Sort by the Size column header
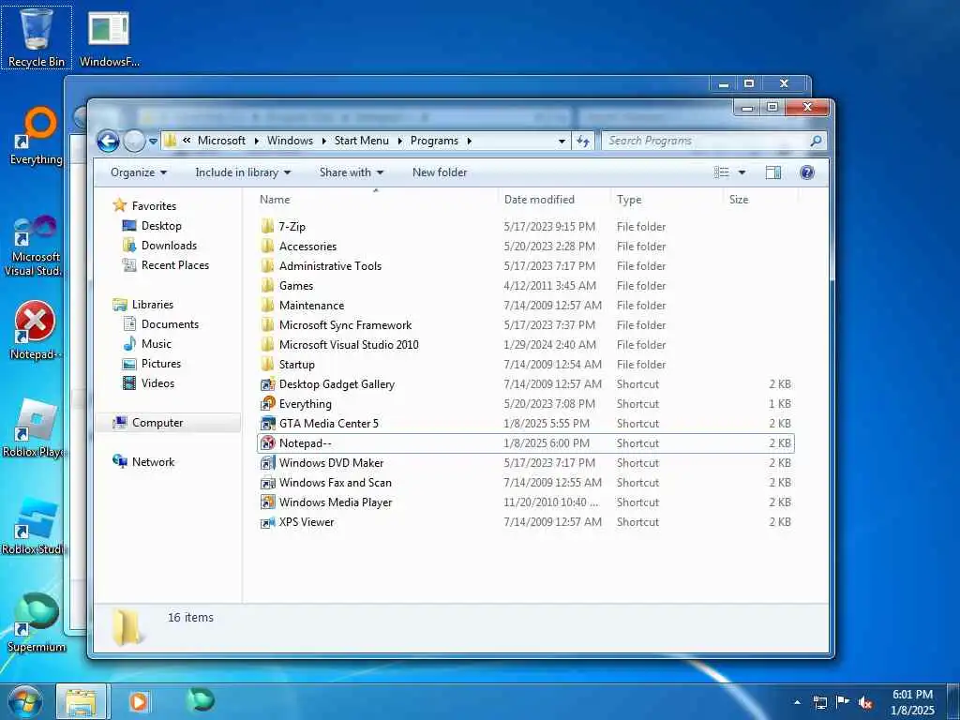Screen dimensions: 960x720 pos(760,200)
